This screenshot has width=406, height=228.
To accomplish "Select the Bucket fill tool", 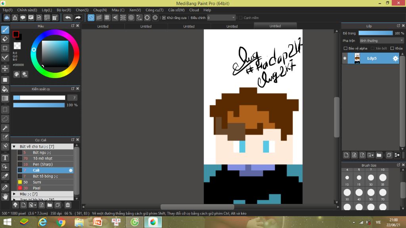I will coord(5,89).
